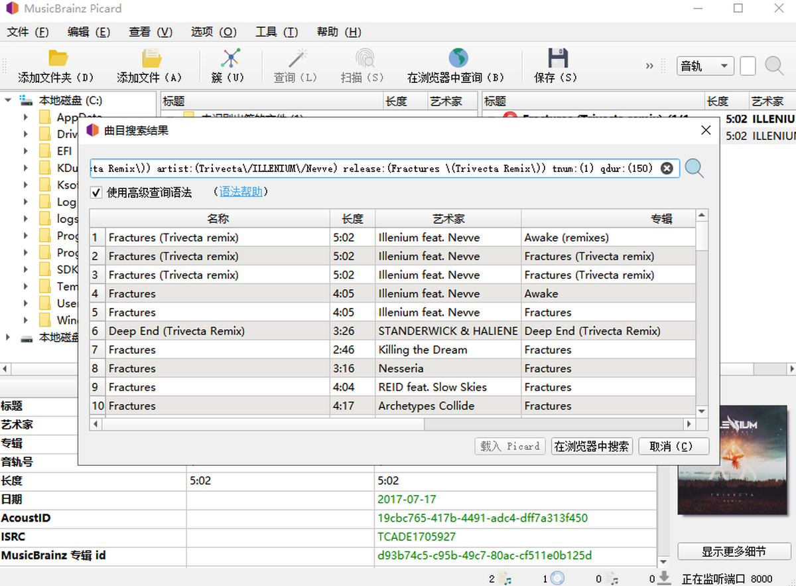Click the Cluster (簇) toolbar icon
This screenshot has height=586, width=796.
coord(230,59)
